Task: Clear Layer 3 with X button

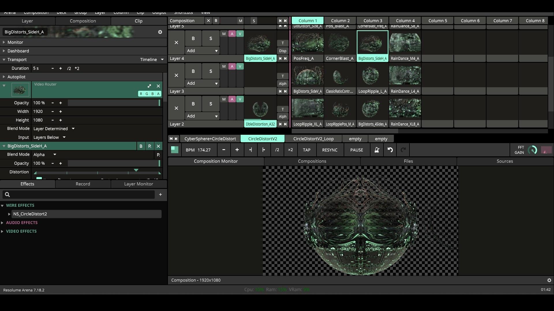Action: coord(176,75)
